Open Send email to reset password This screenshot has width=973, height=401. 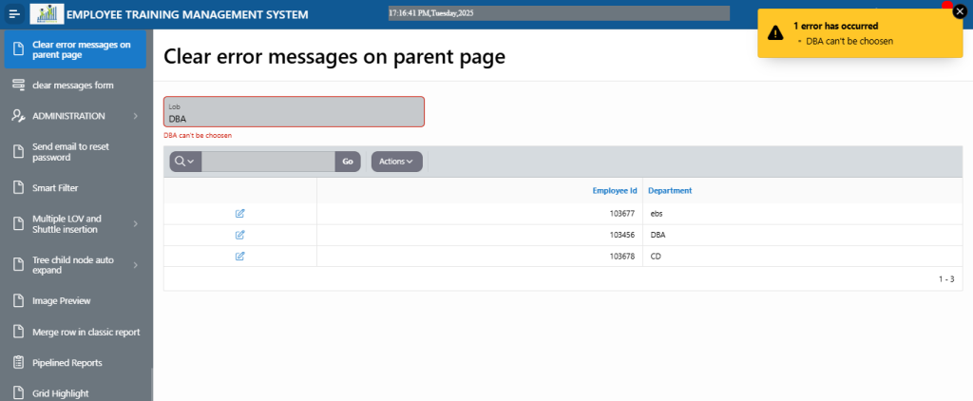[72, 152]
